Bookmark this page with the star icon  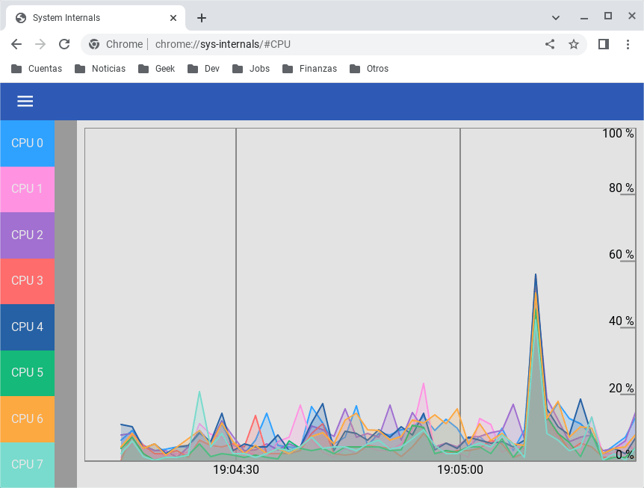click(574, 44)
